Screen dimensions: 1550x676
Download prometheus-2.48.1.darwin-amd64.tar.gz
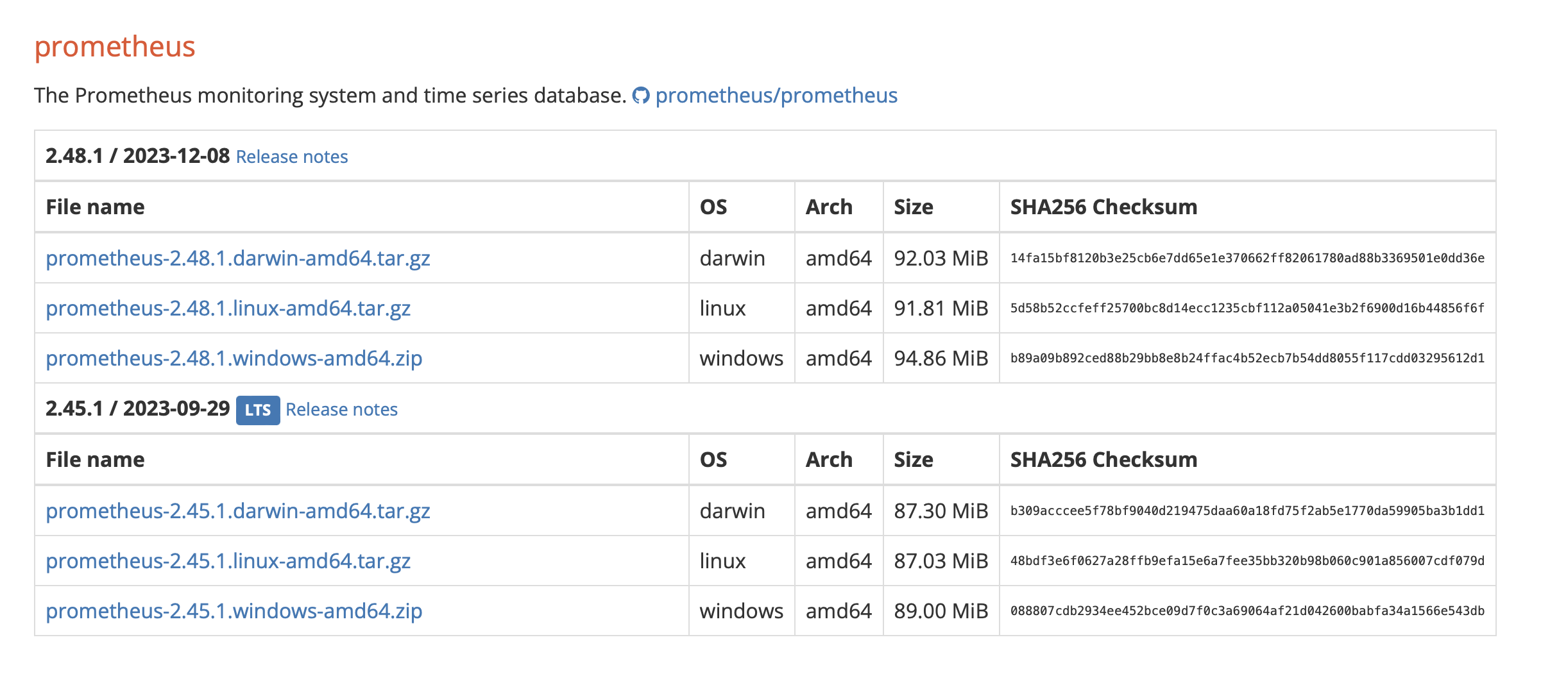[x=237, y=258]
